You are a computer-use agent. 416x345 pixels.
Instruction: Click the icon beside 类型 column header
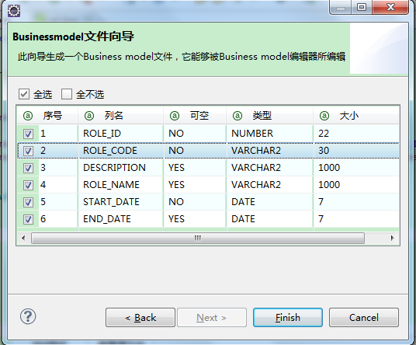click(x=237, y=116)
